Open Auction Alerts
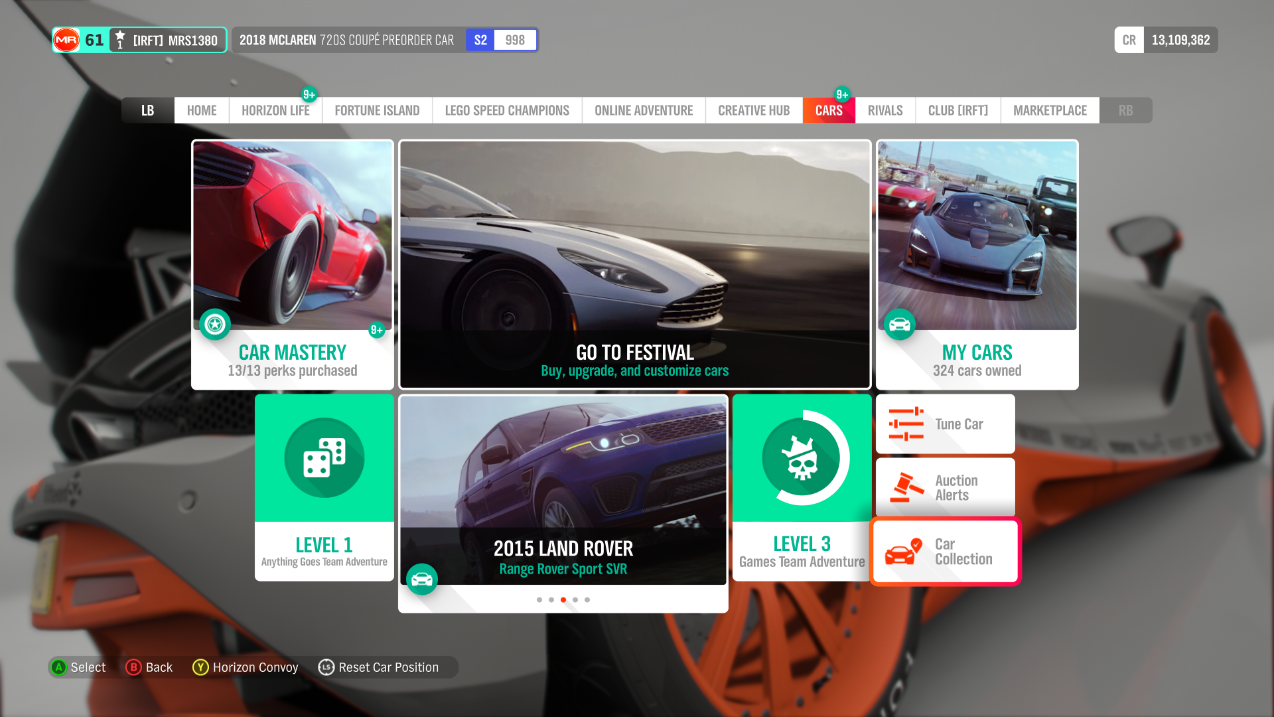Screen dimensions: 1274x717 [x=946, y=487]
